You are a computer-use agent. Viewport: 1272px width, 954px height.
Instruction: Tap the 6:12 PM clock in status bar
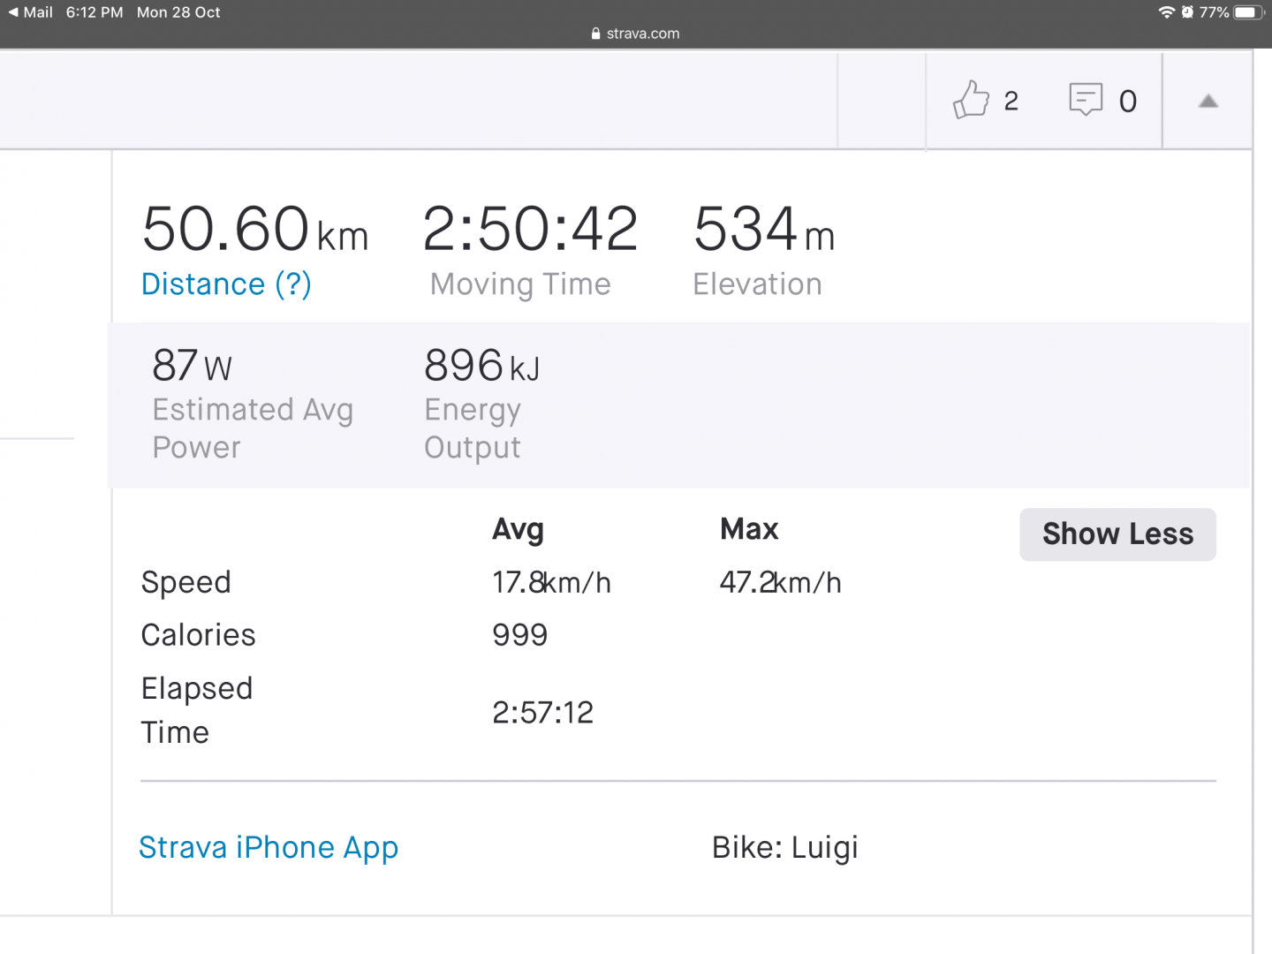95,12
